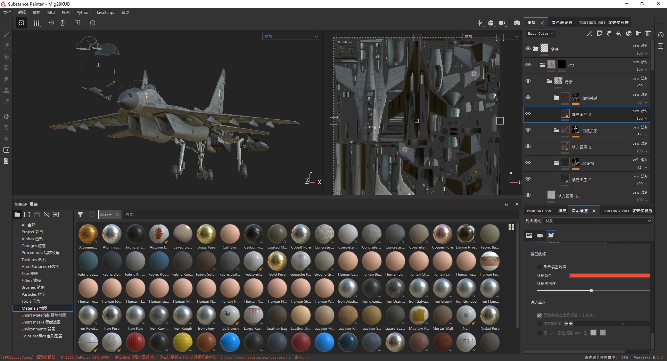Image resolution: width=667 pixels, height=361 pixels.
Task: Toggle visibility of 填充图层 3
Action: pos(528,114)
